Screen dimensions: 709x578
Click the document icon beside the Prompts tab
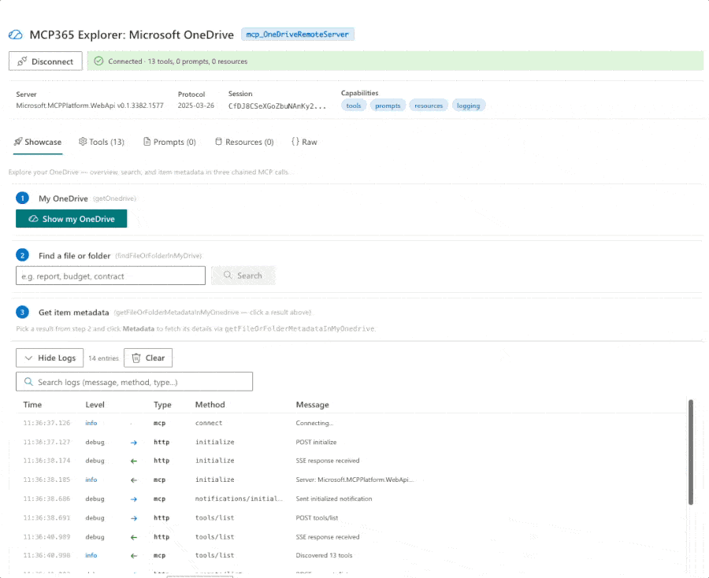pos(146,142)
